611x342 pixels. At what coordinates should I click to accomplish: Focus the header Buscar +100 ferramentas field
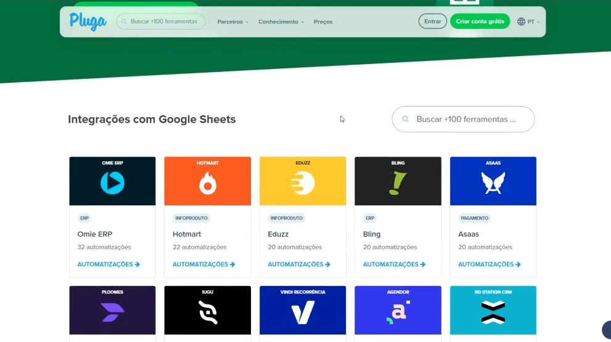pos(163,22)
